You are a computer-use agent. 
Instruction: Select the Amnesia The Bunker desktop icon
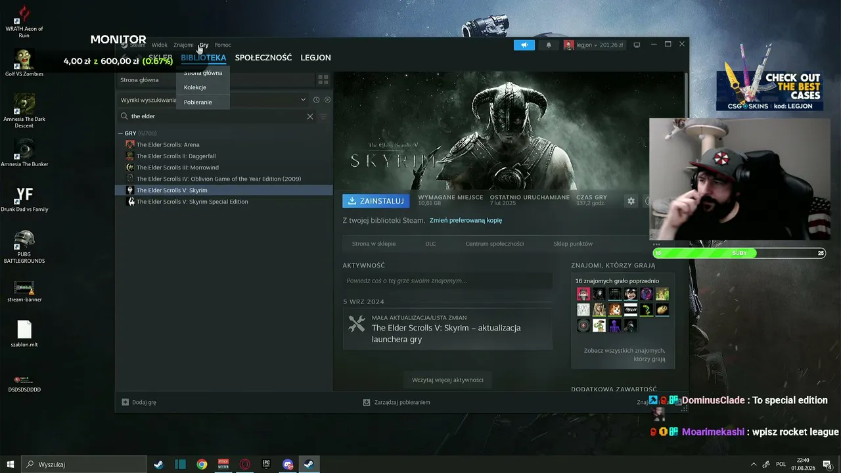24,152
